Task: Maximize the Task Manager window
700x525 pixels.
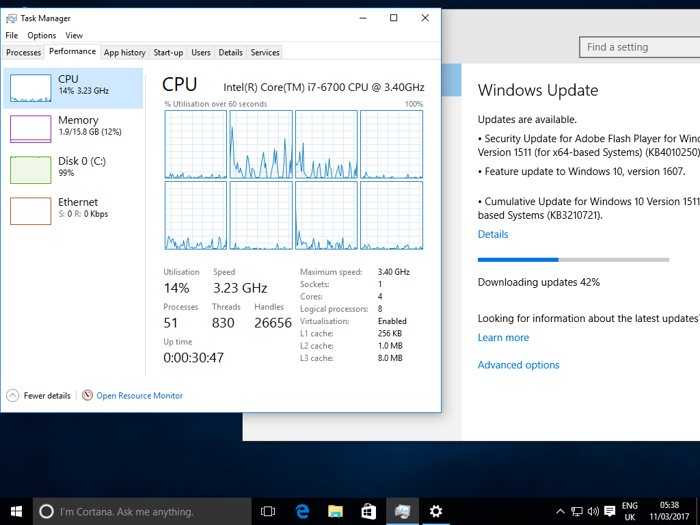Action: [x=393, y=18]
